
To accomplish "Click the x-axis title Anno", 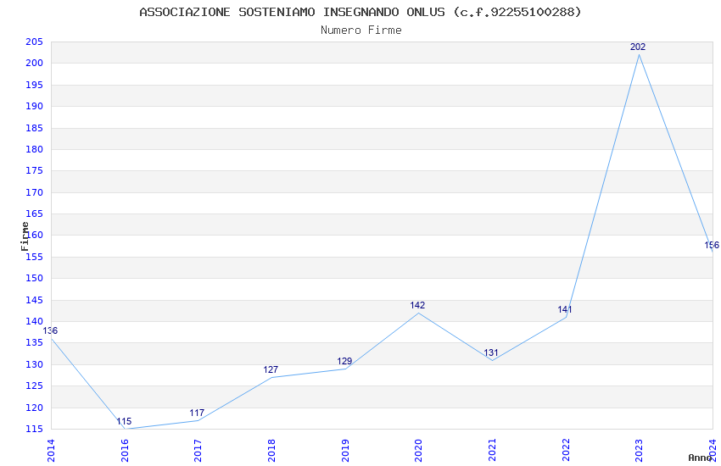I will click(700, 458).
